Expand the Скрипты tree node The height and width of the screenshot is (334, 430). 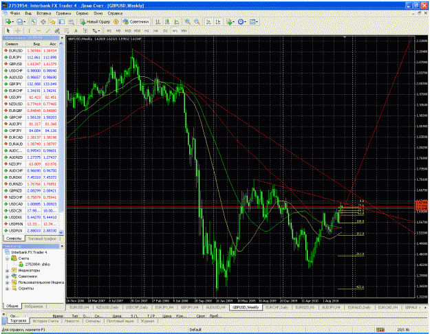[x=7, y=289]
